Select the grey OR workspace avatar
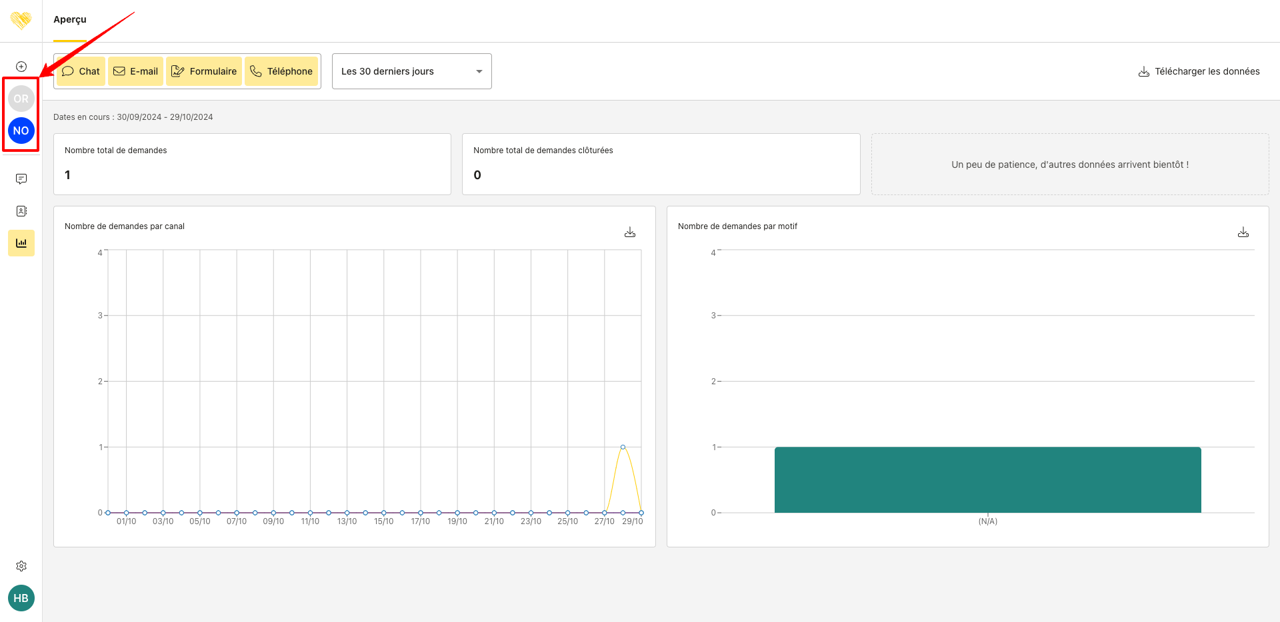 pos(21,99)
